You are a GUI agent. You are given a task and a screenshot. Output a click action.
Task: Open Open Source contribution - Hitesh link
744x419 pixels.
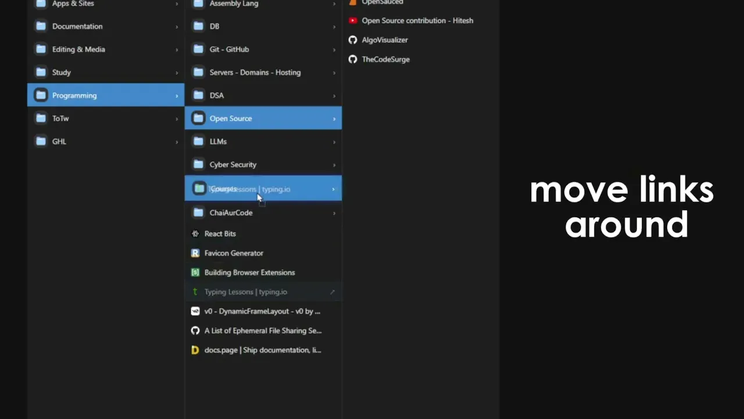(417, 20)
